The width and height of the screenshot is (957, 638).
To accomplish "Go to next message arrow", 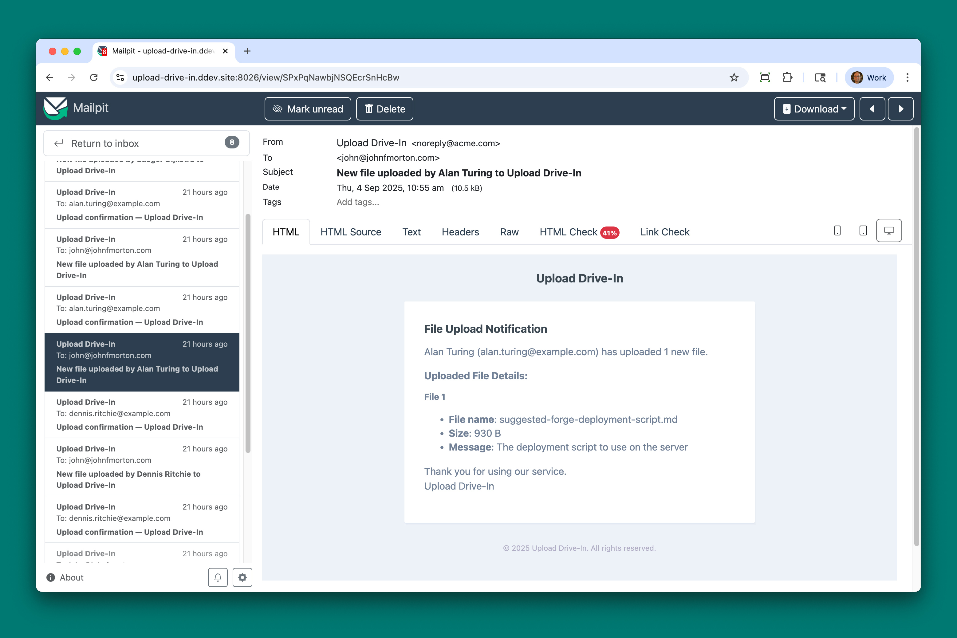I will (900, 109).
